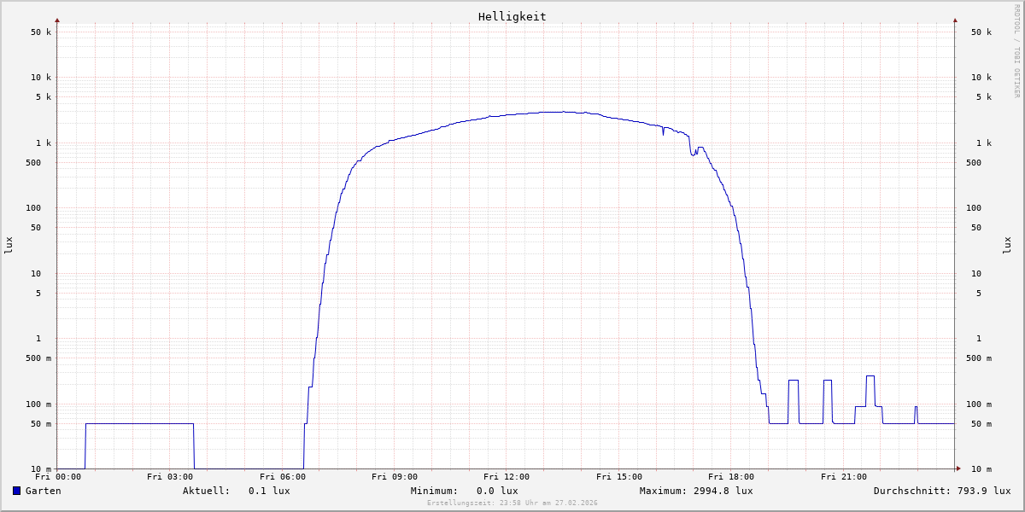This screenshot has width=1025, height=512.
Task: Click the rotated 'lux' title of right axis
Action: click(1007, 246)
